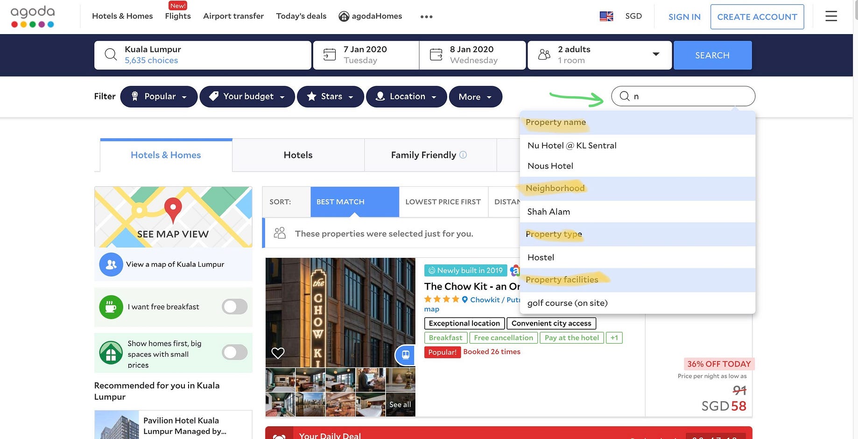858x439 pixels.
Task: Switch to the Hotels tab
Action: click(x=298, y=155)
